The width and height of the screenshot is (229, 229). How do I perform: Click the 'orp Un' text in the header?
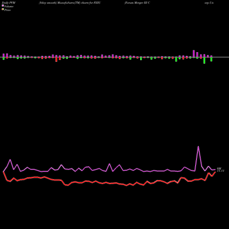(209, 3)
